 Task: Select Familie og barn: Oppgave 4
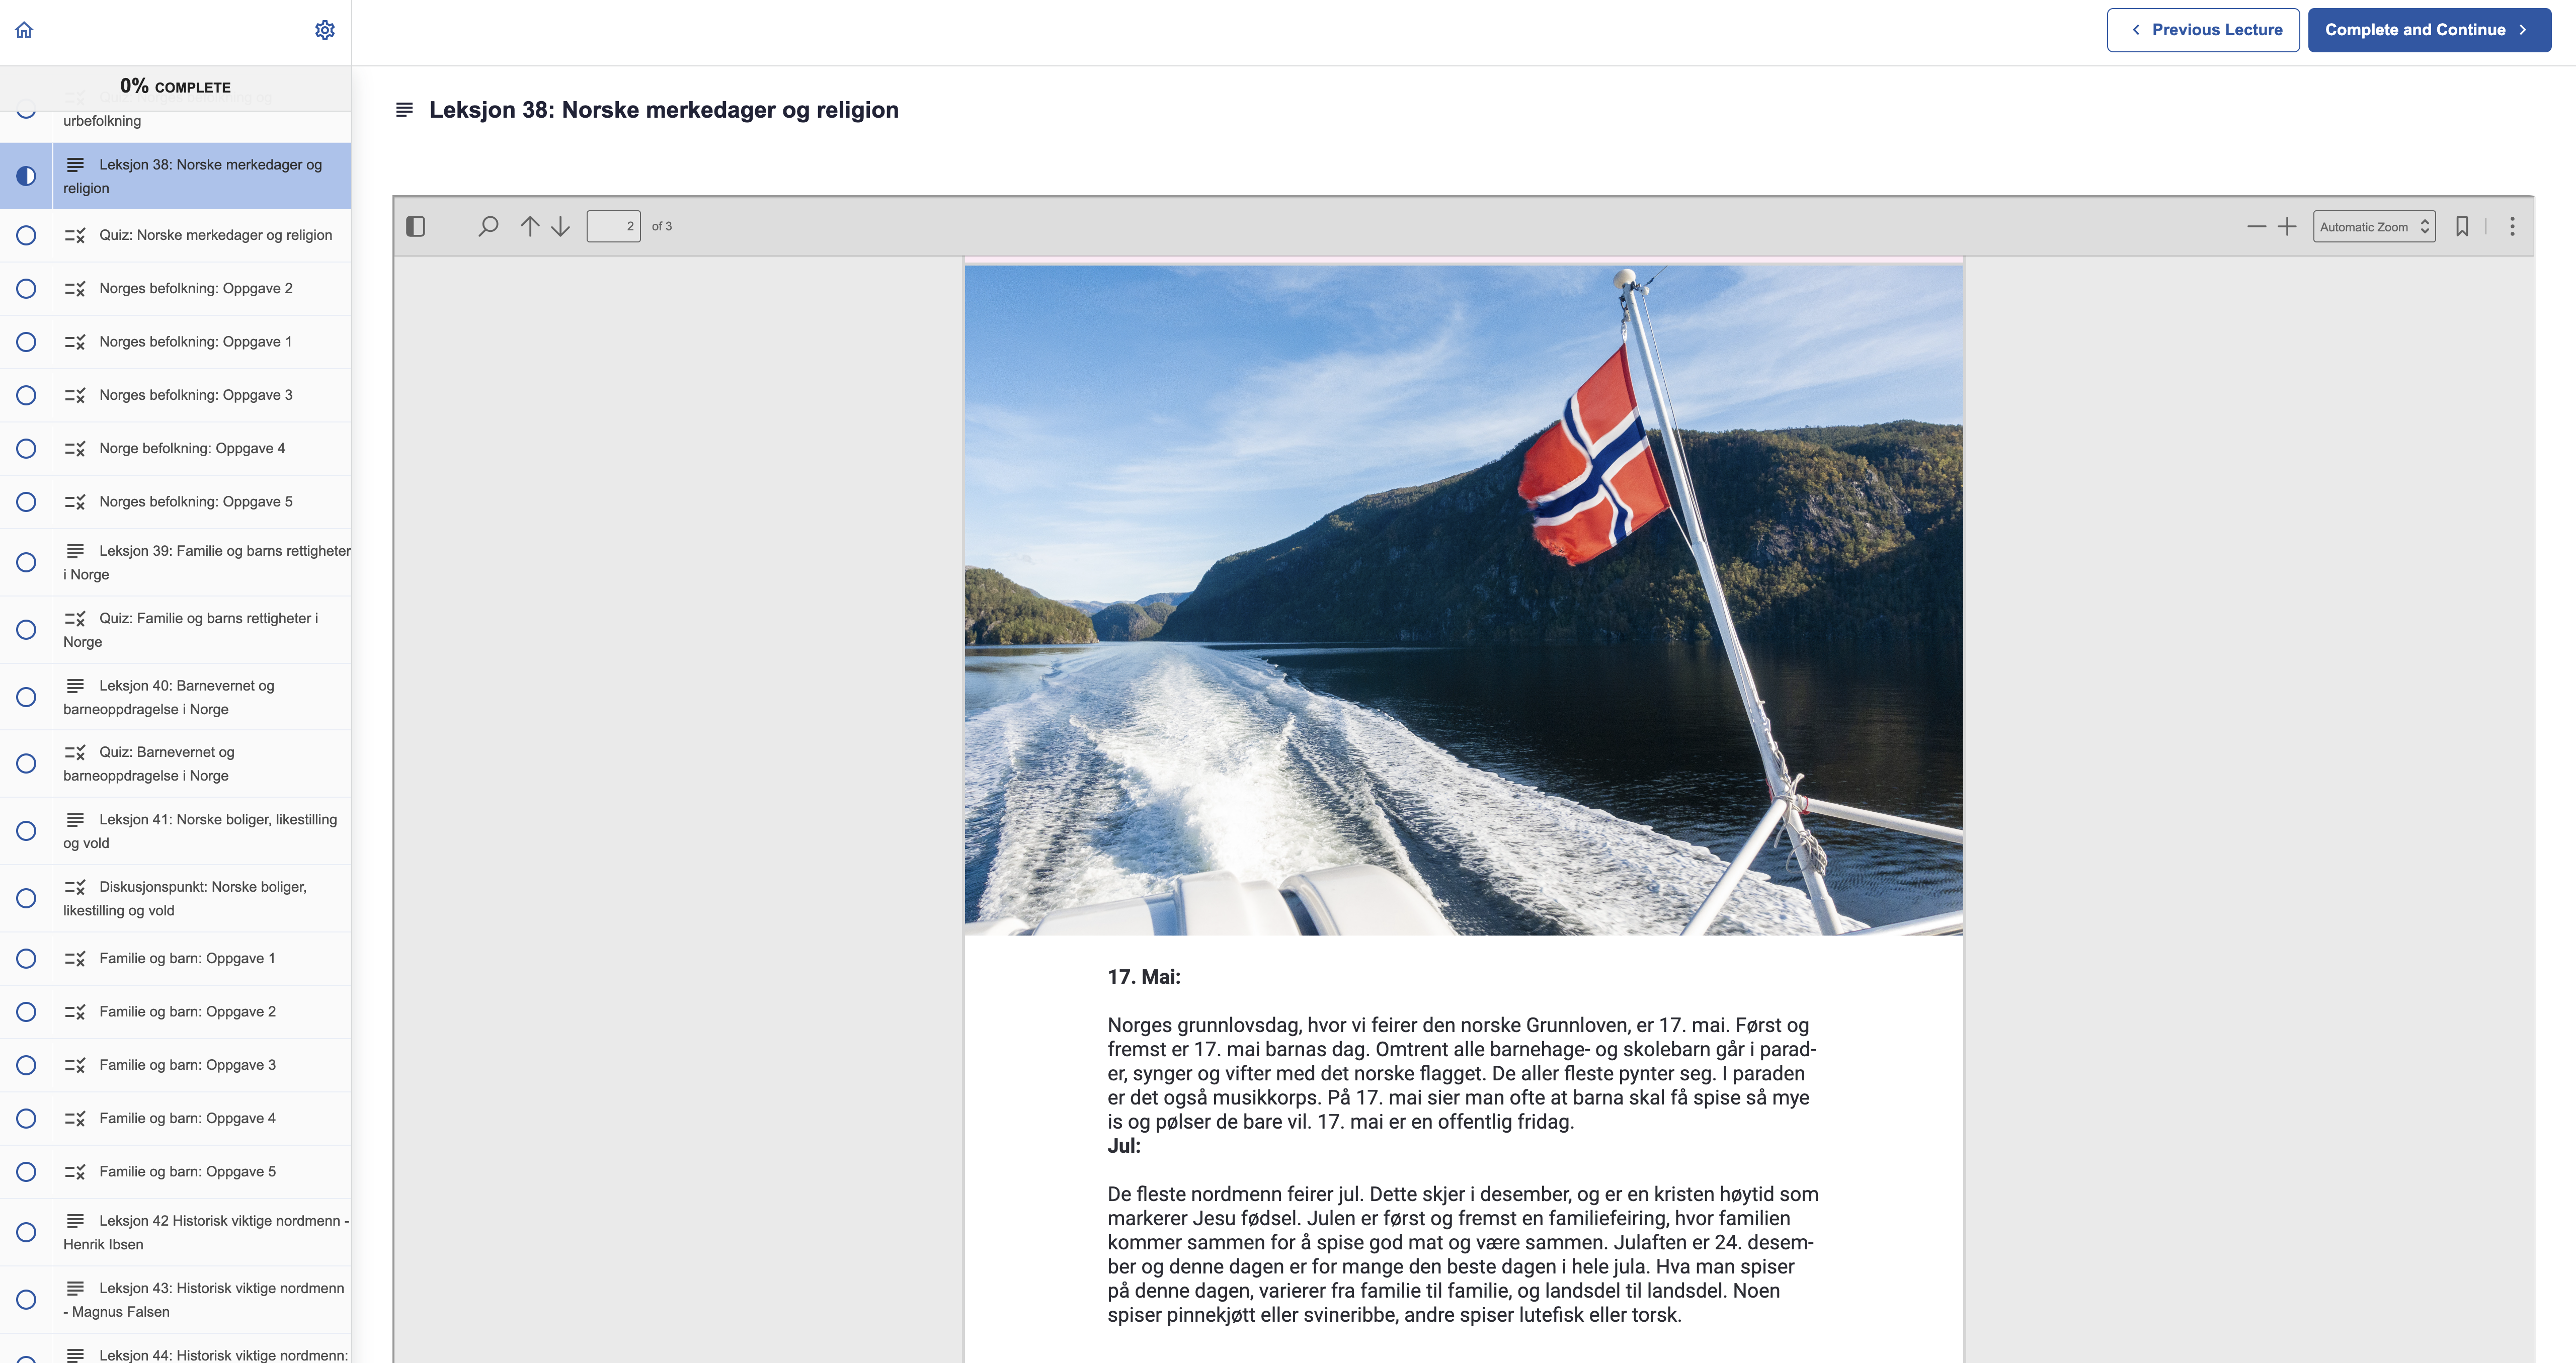[187, 1119]
